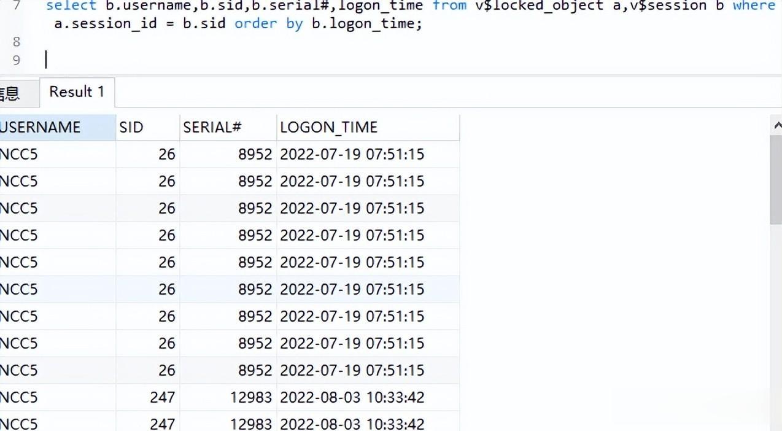Click the first 2022-07-19 07:51:15 cell
This screenshot has width=782, height=431.
[368, 154]
